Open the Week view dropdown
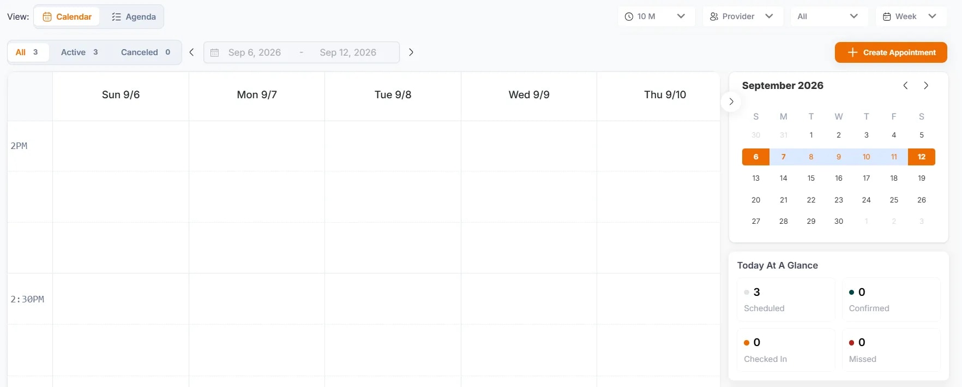Screen dimensions: 962x387 tap(911, 16)
